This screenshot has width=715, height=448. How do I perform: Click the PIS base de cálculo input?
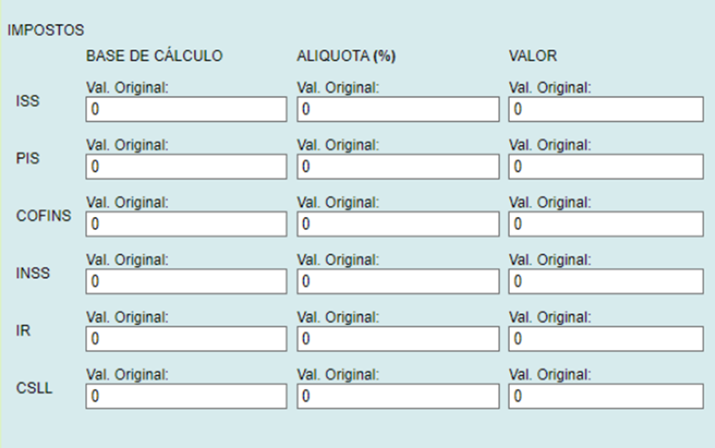186,167
